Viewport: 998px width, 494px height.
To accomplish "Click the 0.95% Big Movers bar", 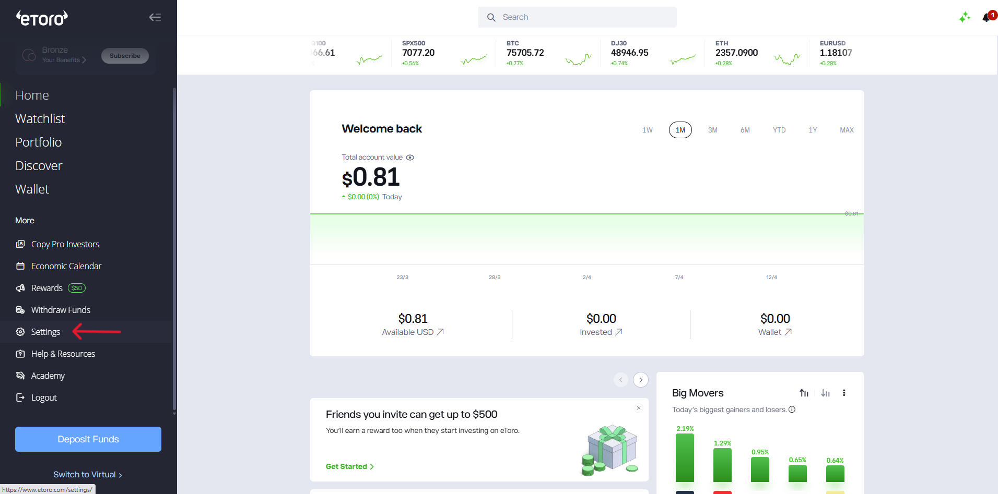I will 760,469.
